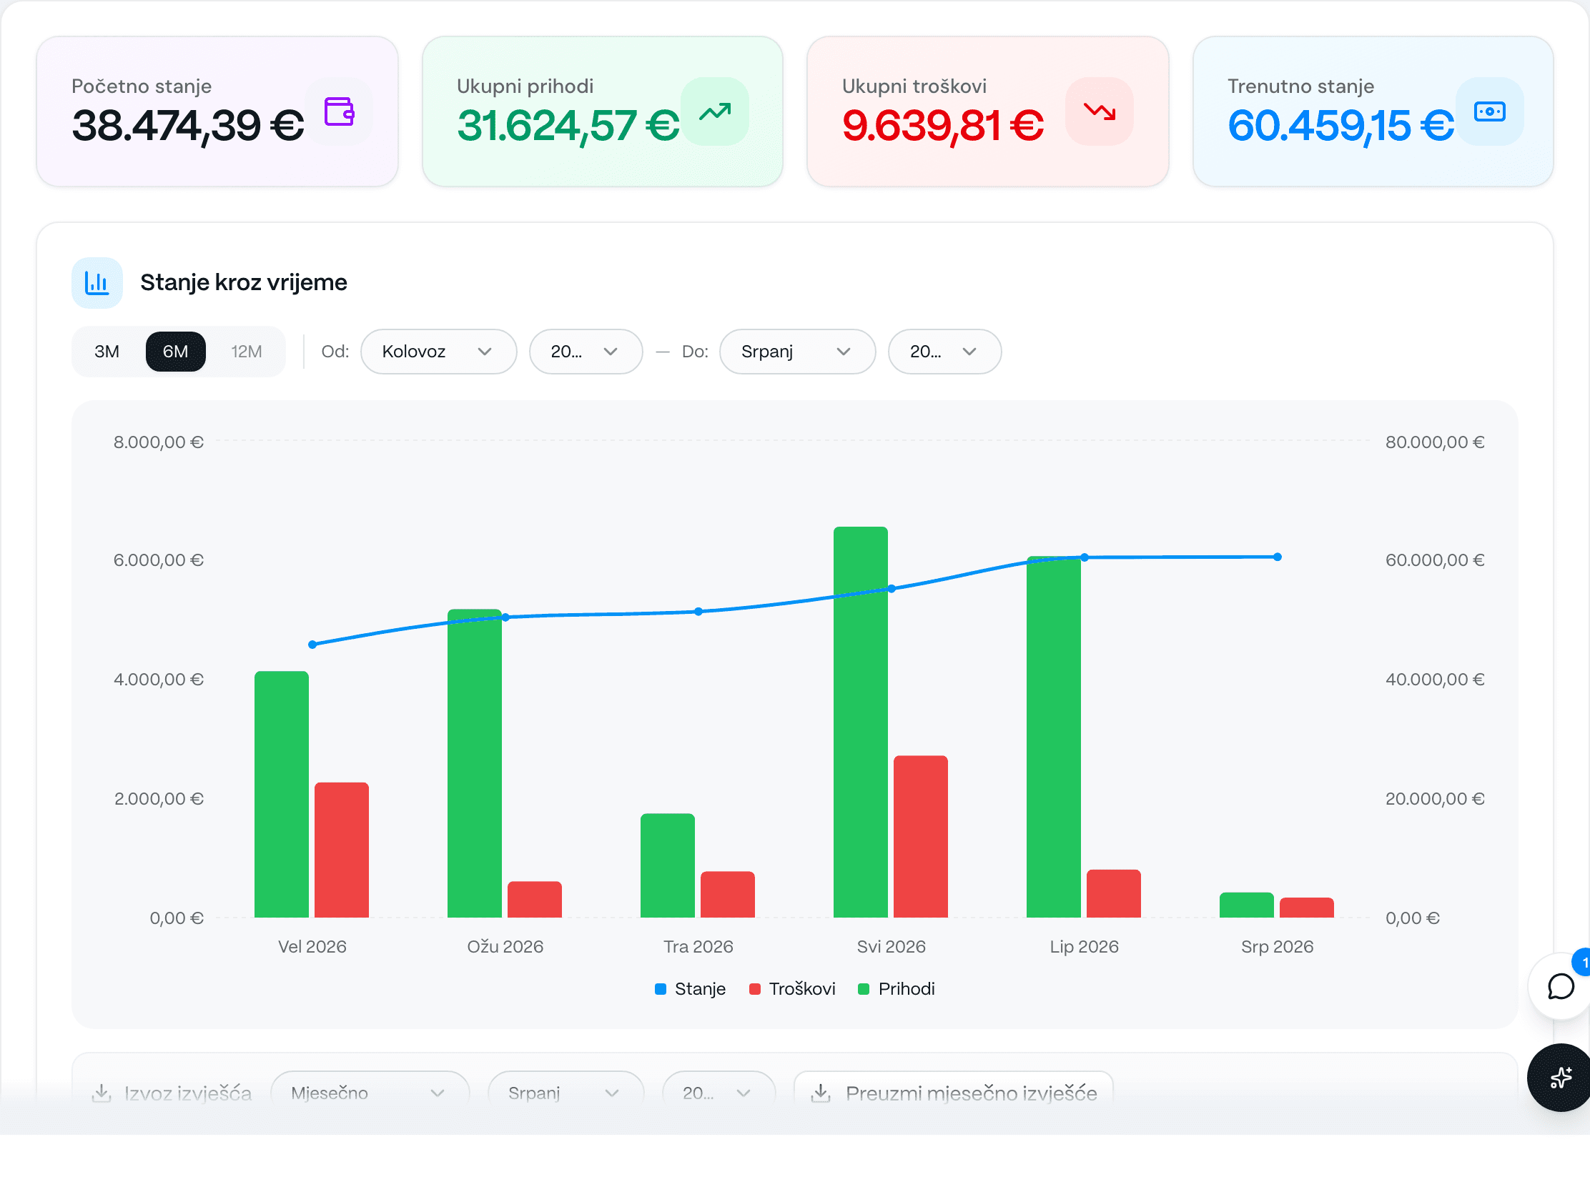Screen dimensions: 1590x1192
Task: Click the Lip 2026 axis label
Action: tap(1085, 946)
